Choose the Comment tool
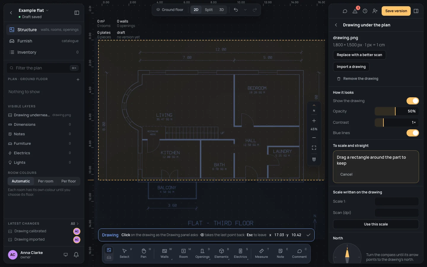 click(x=299, y=253)
